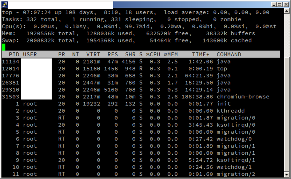291x179 pixels.
Task: Select the VIRT column header
Action: pyautogui.click(x=93, y=54)
